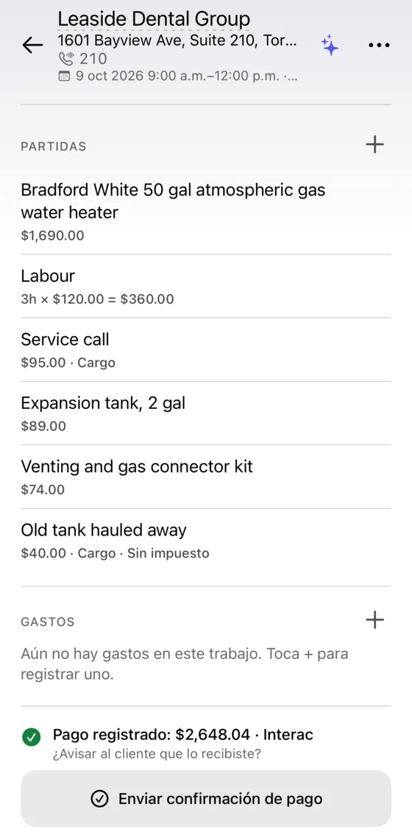Call the phone extension 210

[x=93, y=59]
